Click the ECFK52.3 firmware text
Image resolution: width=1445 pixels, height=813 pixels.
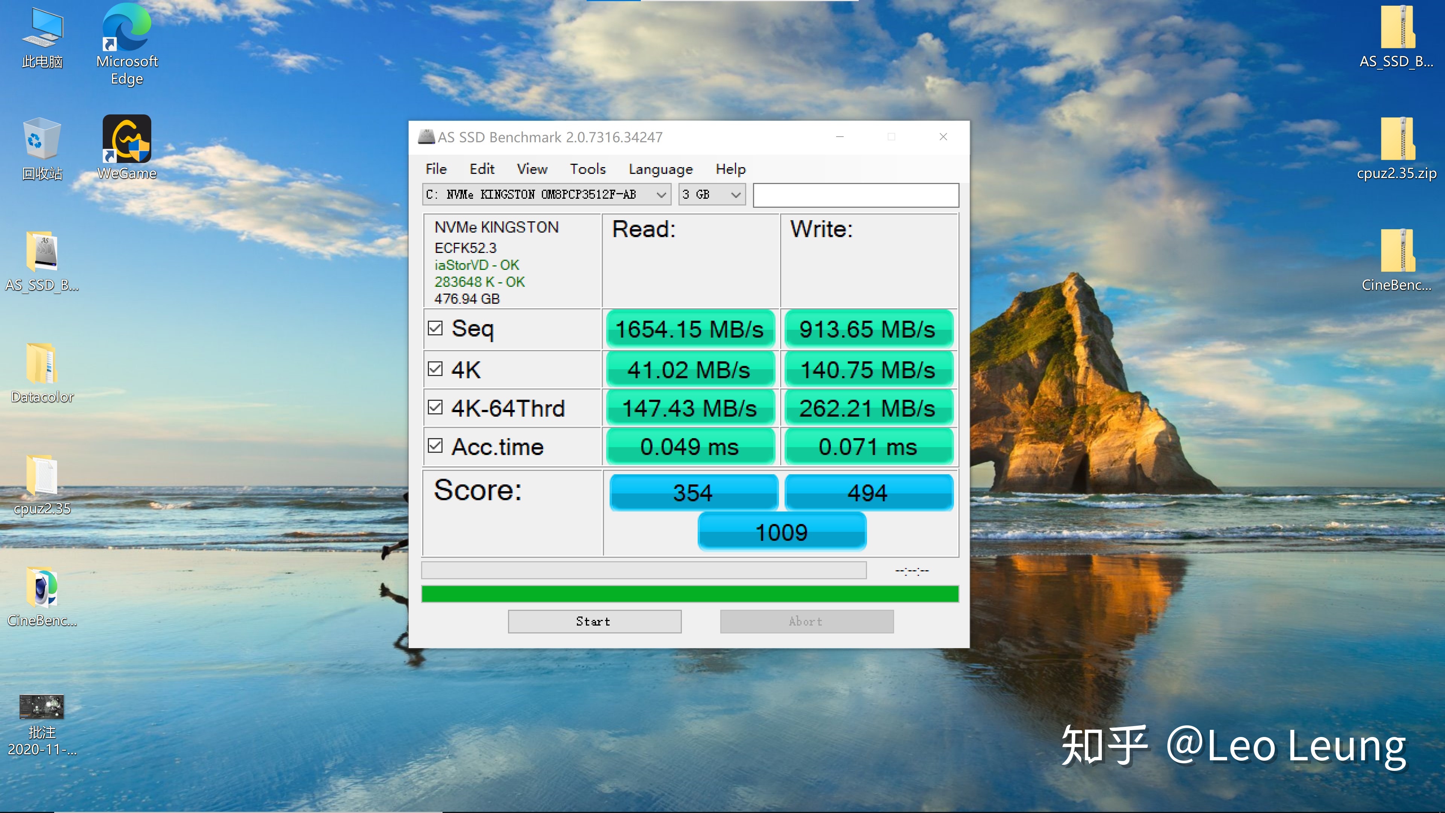coord(465,247)
